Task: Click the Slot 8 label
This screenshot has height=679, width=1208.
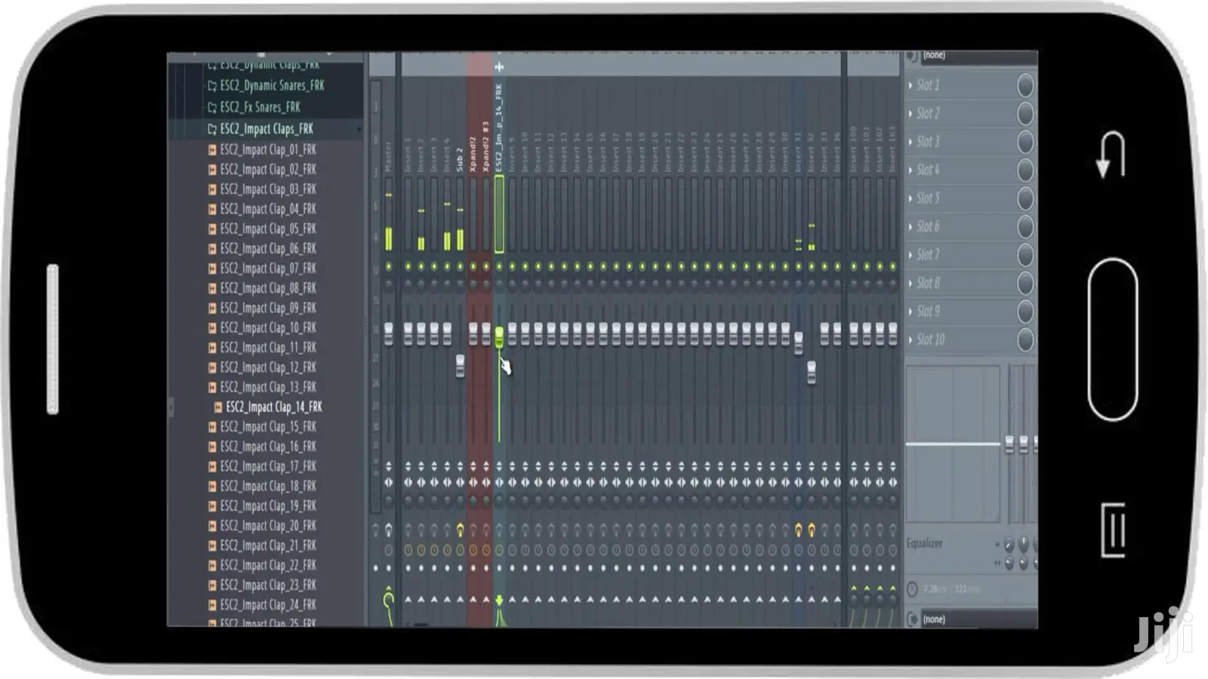Action: point(928,283)
